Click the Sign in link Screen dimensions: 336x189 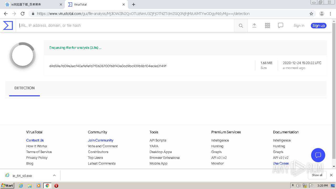pyautogui.click(x=299, y=25)
